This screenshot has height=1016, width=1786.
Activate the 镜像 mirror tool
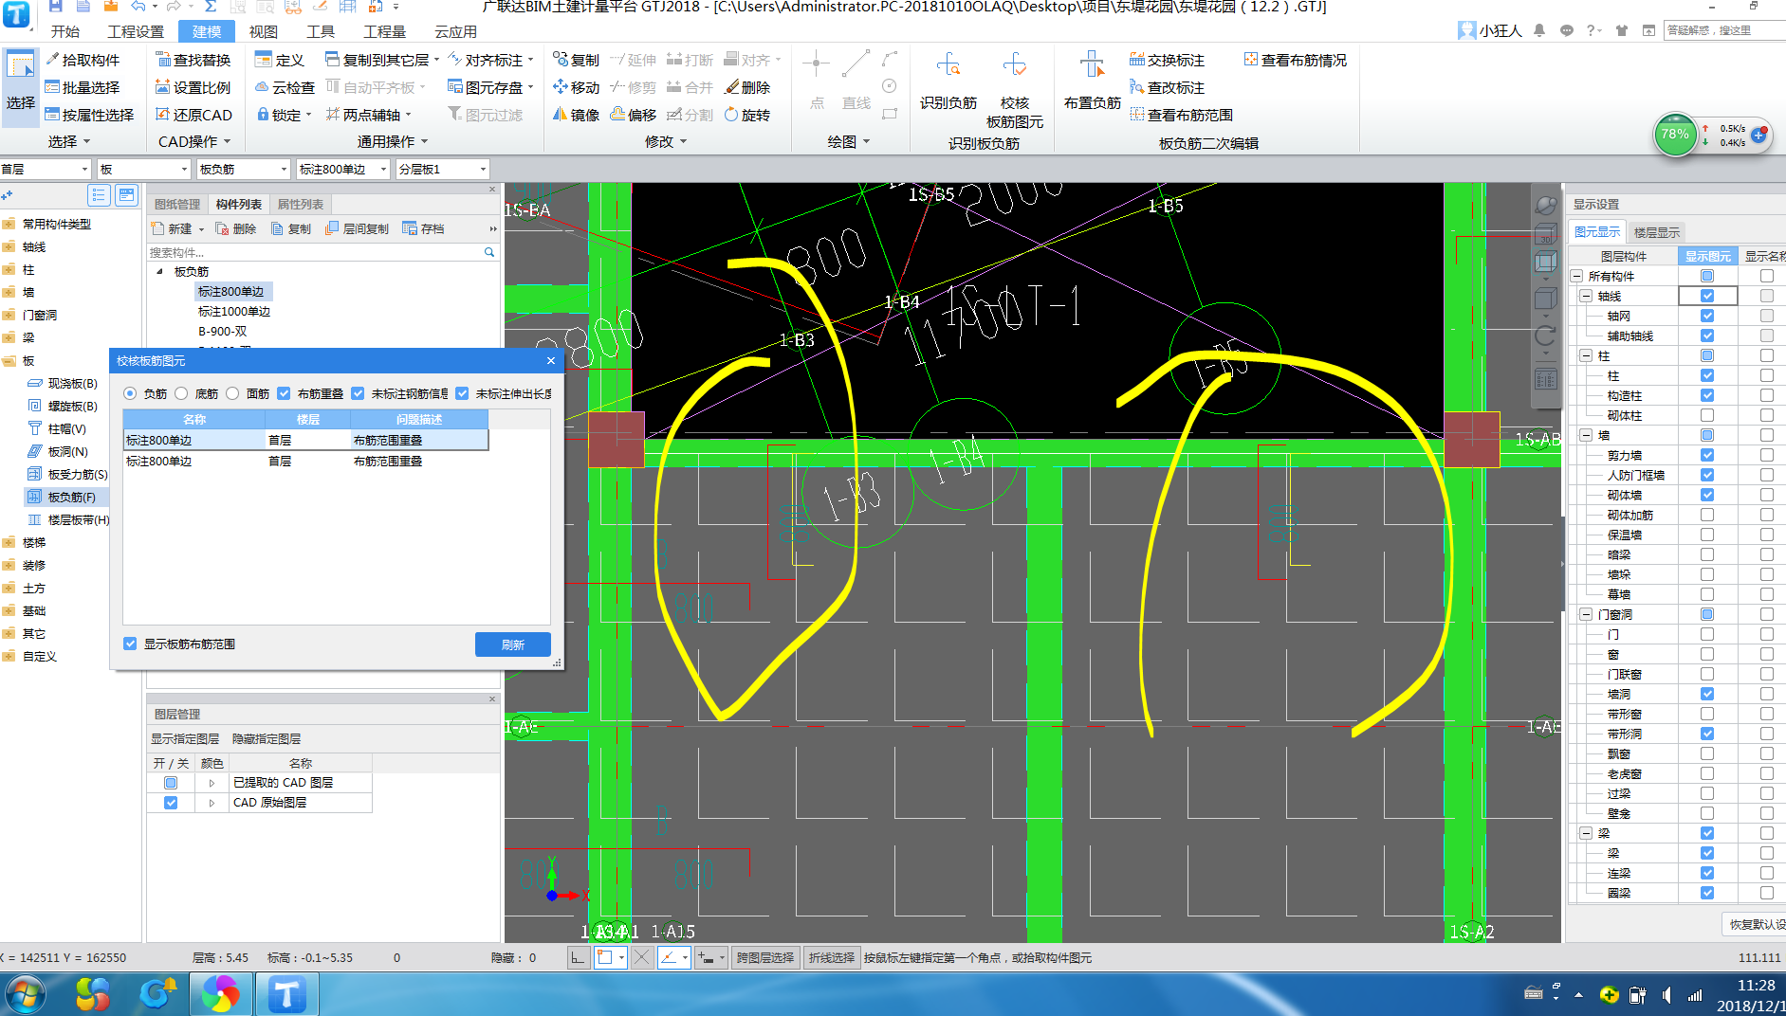576,115
